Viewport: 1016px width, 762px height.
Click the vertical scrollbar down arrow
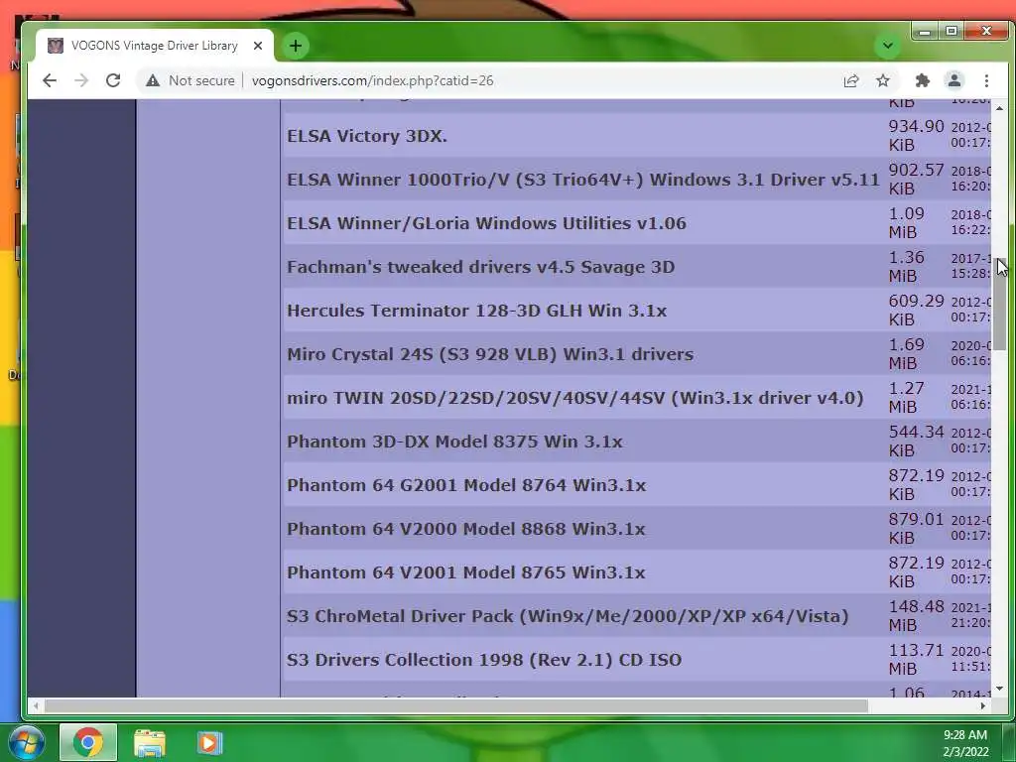[x=1000, y=689]
